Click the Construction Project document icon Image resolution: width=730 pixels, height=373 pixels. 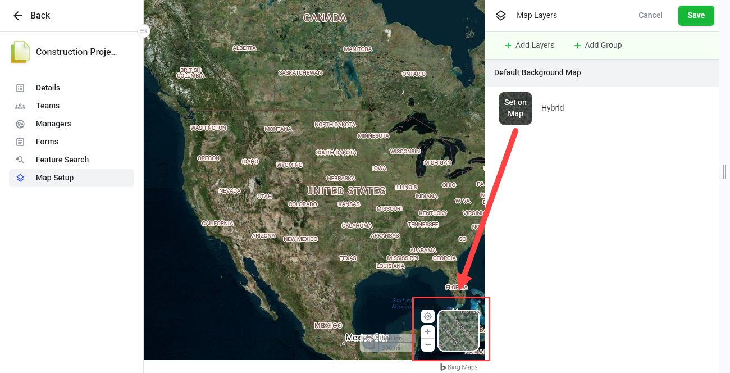click(20, 52)
